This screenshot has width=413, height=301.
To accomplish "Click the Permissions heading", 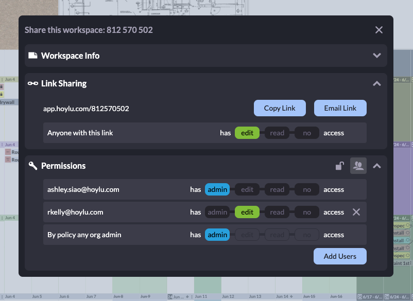I will point(63,166).
